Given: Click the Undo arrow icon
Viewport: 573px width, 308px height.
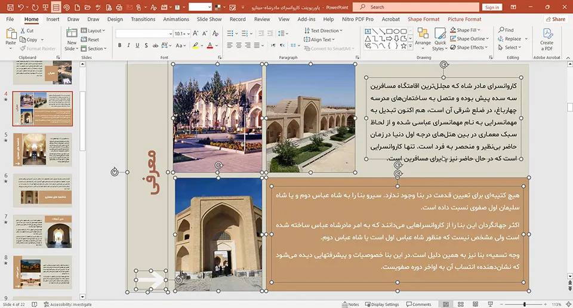Looking at the screenshot, I should point(21,7).
